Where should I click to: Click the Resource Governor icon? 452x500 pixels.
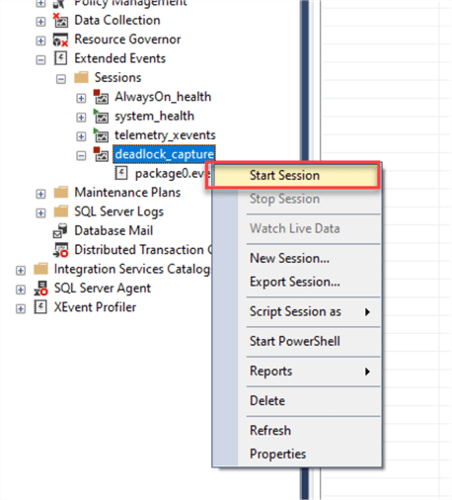(x=60, y=40)
